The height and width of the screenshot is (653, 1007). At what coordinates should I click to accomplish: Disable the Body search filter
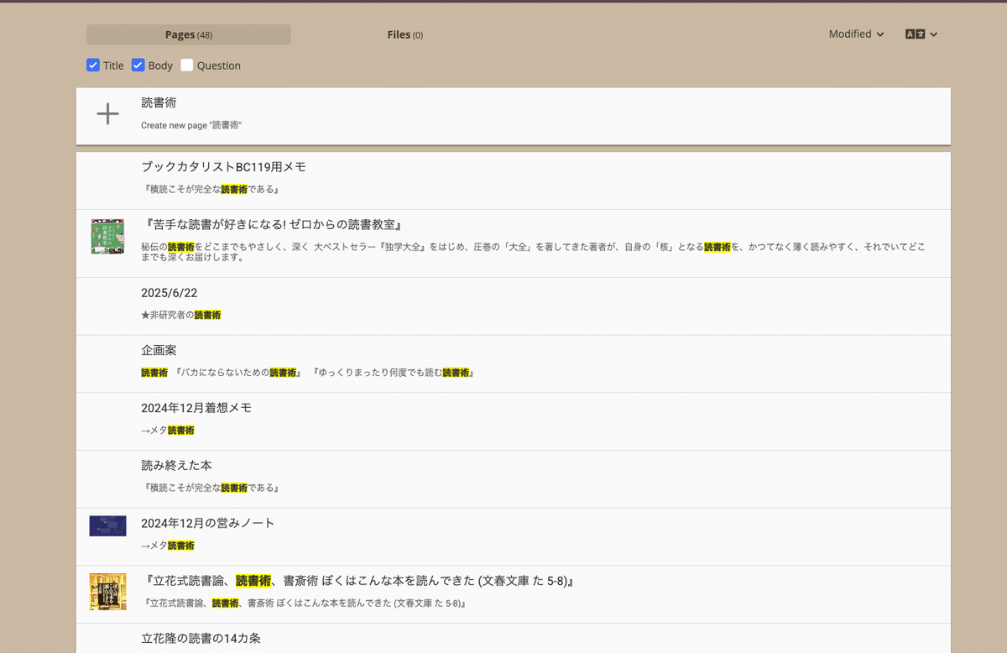pos(138,65)
